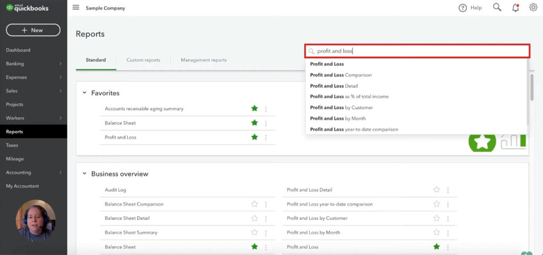Open more options for Profit and Loss Detail
This screenshot has height=255, width=543.
448,190
